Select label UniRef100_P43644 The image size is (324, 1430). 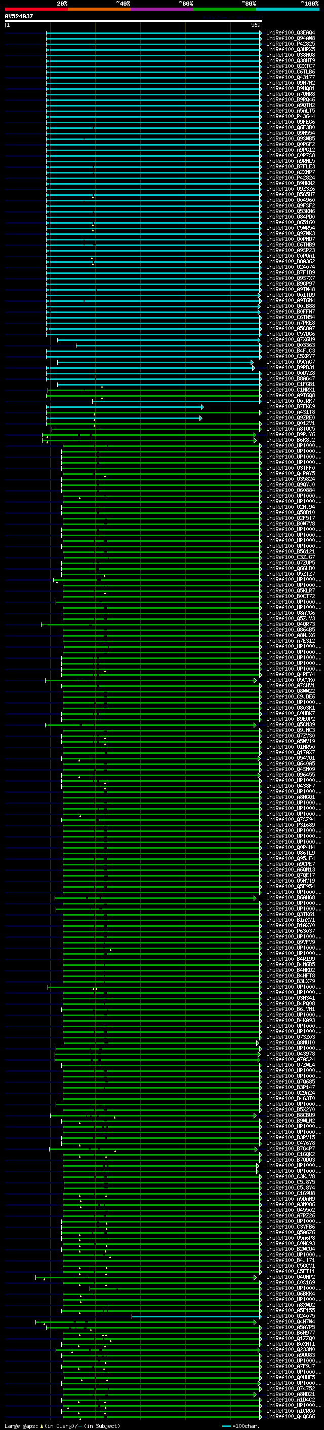click(x=290, y=117)
